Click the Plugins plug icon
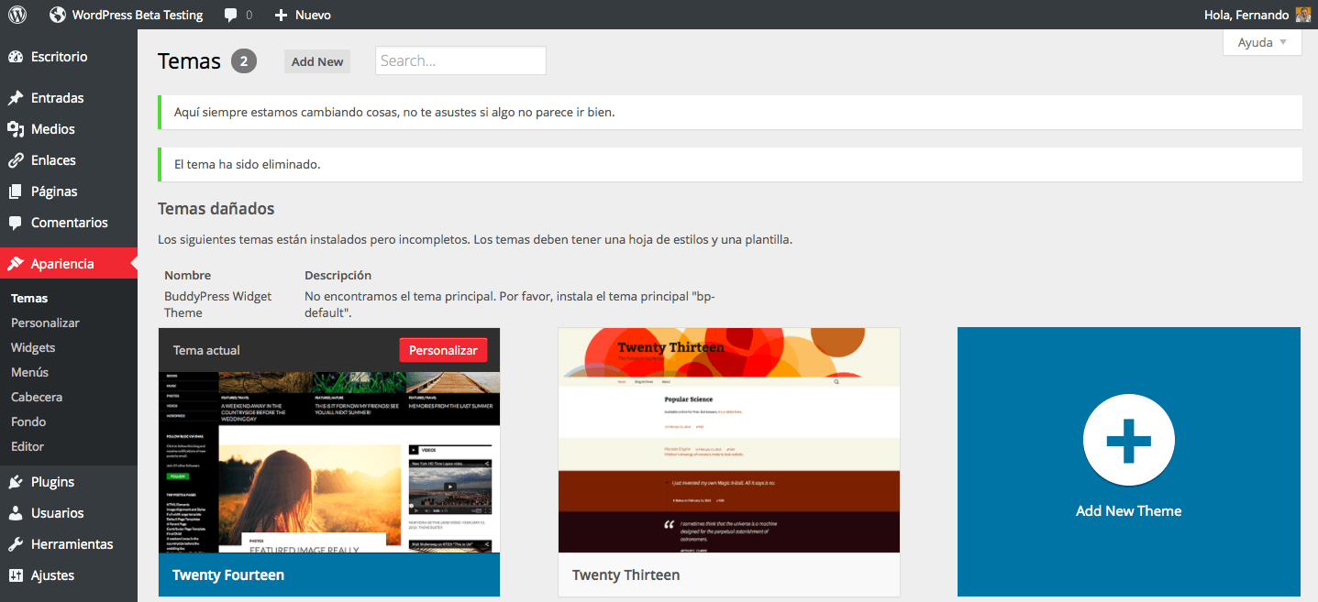This screenshot has width=1318, height=602. (16, 482)
